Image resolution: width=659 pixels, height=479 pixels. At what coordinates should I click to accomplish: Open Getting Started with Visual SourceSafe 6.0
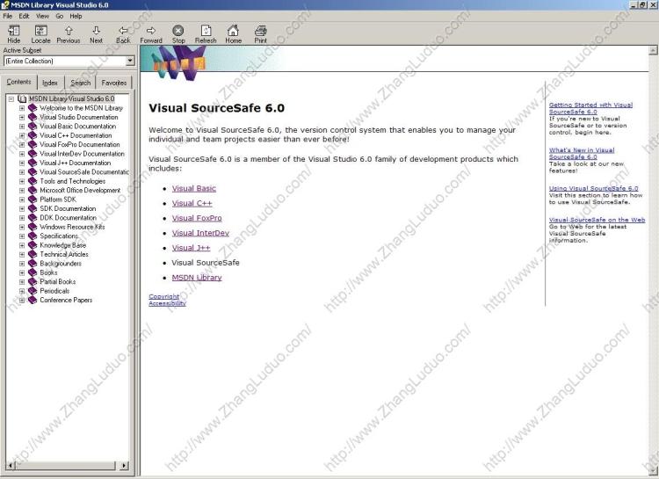pos(590,108)
